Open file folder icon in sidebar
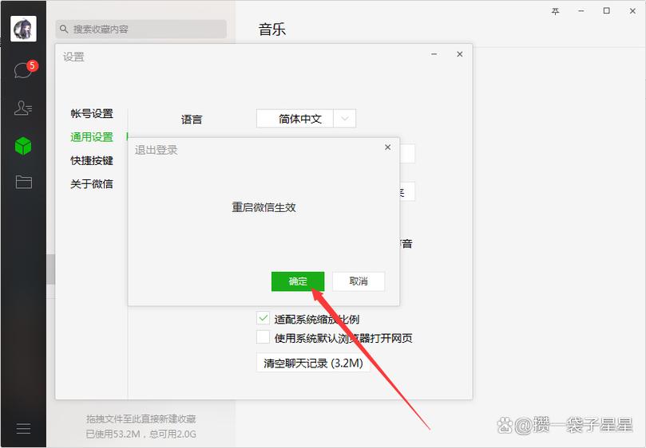The height and width of the screenshot is (448, 646). click(23, 182)
